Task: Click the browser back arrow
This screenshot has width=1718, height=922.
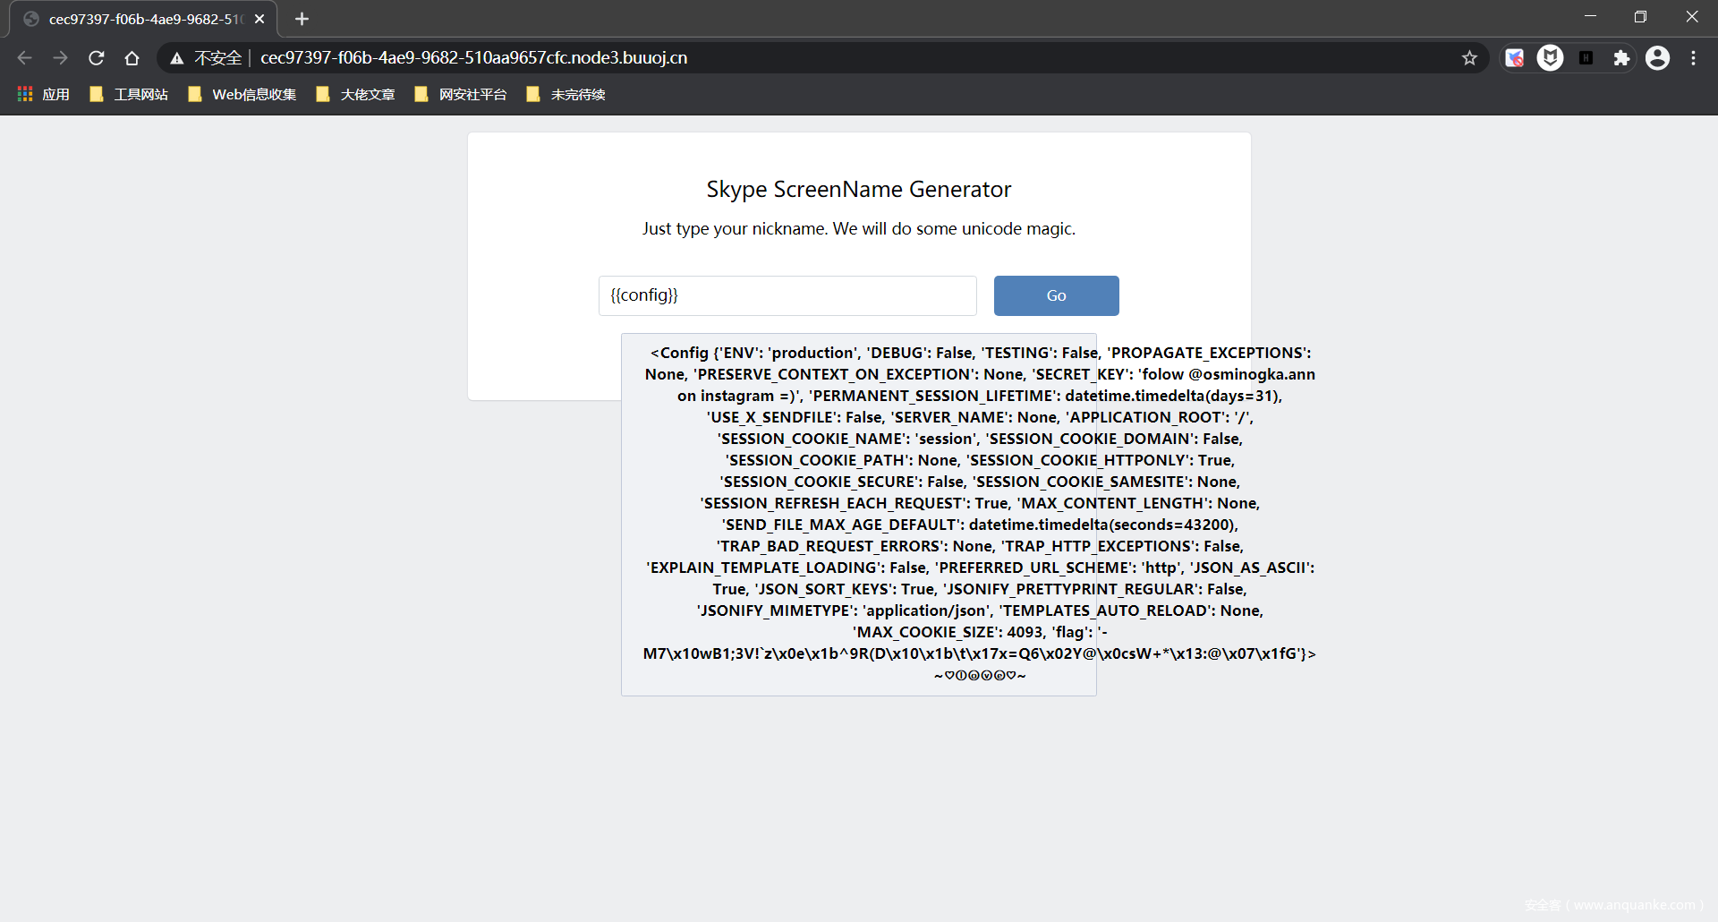Action: [x=24, y=58]
